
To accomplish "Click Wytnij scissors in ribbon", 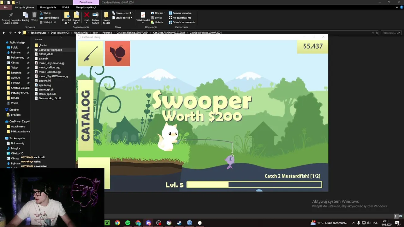I will point(45,13).
